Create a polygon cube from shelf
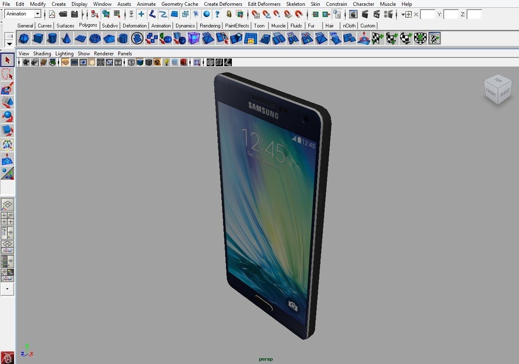The image size is (519, 364). tap(38, 39)
